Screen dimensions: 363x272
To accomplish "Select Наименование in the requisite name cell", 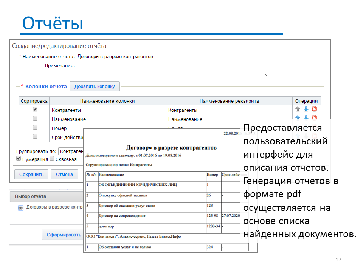I will pyautogui.click(x=185, y=119).
